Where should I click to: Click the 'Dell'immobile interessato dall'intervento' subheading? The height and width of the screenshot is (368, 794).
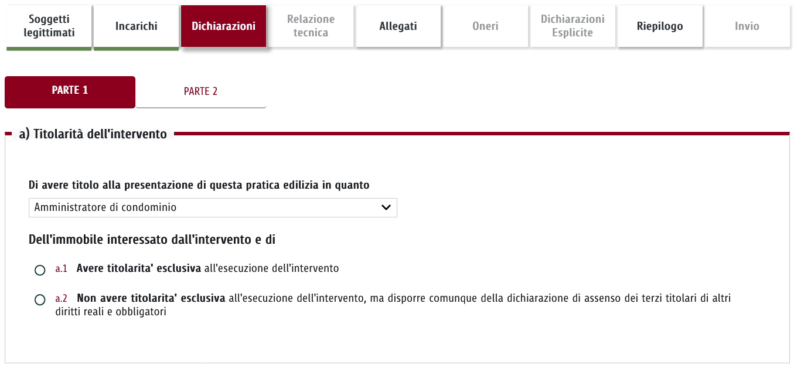152,239
